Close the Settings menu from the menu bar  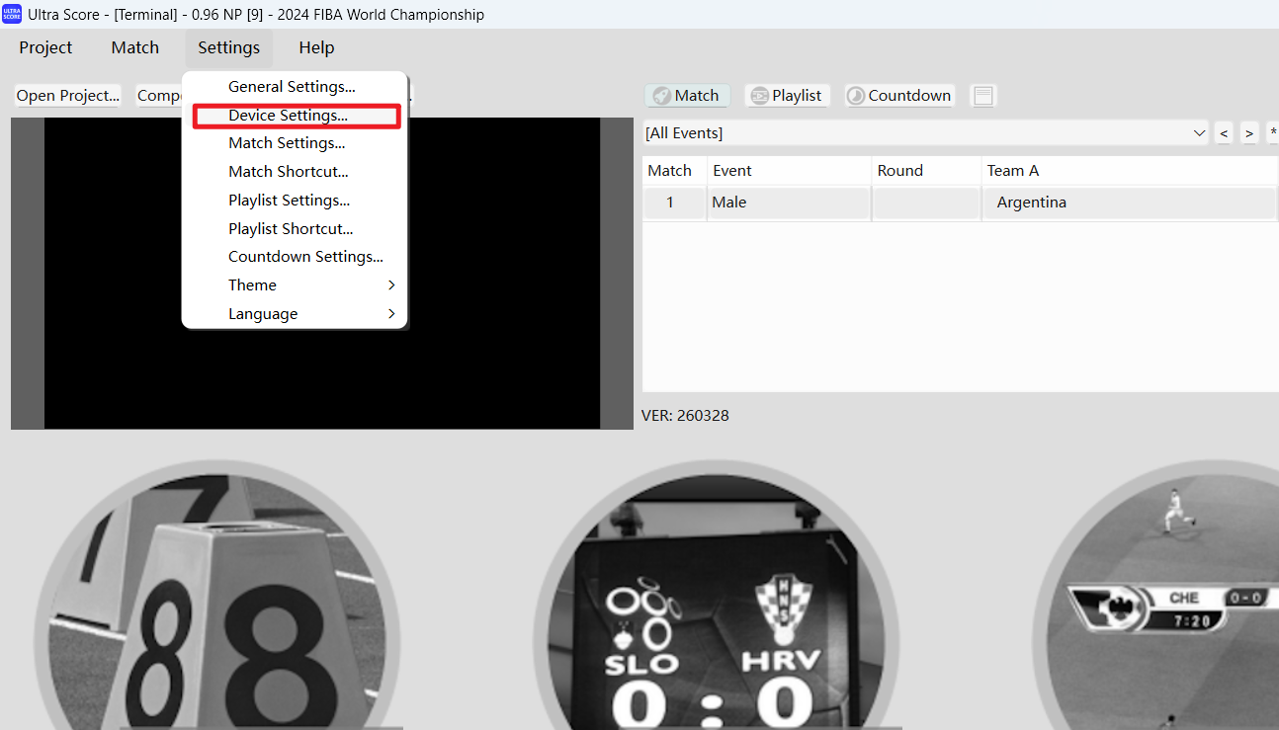pyautogui.click(x=228, y=47)
